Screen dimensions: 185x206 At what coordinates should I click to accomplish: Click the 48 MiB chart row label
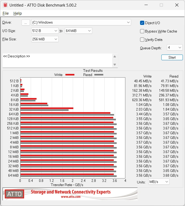click(13, 171)
